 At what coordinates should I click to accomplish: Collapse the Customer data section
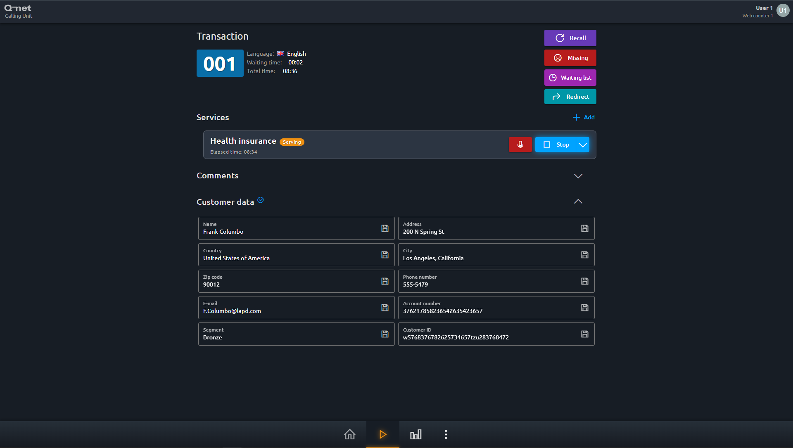click(x=578, y=201)
